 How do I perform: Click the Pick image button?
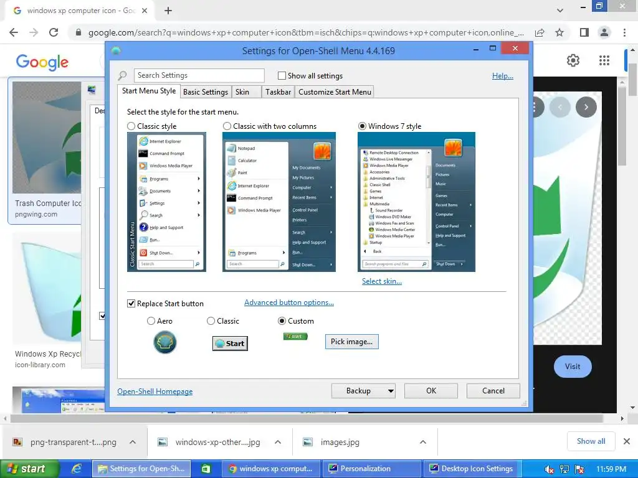click(x=351, y=342)
